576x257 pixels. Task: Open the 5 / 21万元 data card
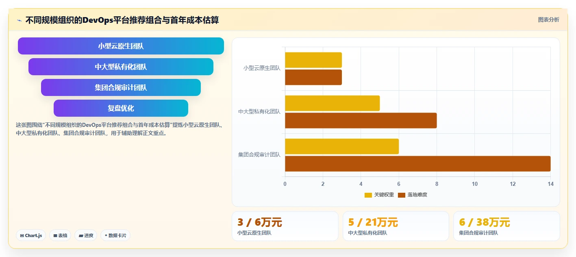(x=396, y=226)
